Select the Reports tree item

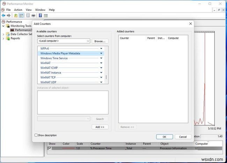15,38
